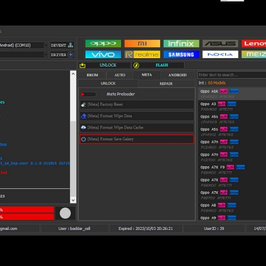Click the blue eraser icon of Format Wipe Data

[x=83, y=116]
